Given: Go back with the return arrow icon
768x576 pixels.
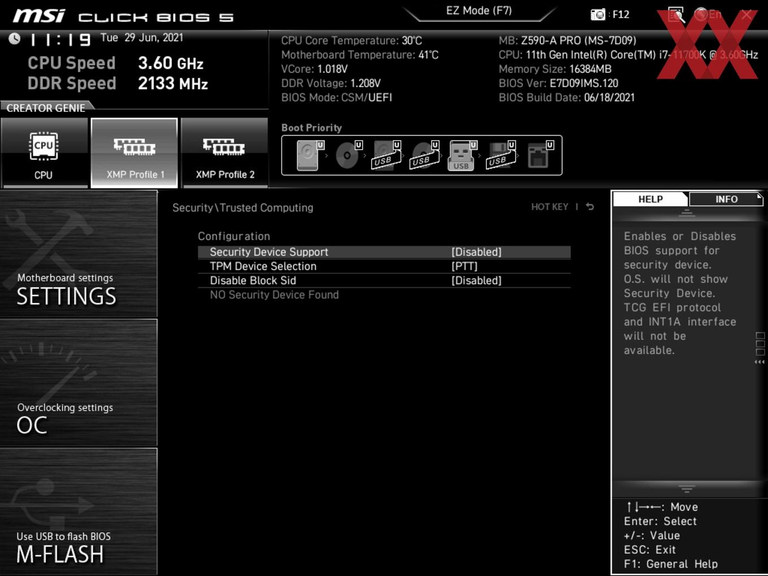Looking at the screenshot, I should click(590, 207).
